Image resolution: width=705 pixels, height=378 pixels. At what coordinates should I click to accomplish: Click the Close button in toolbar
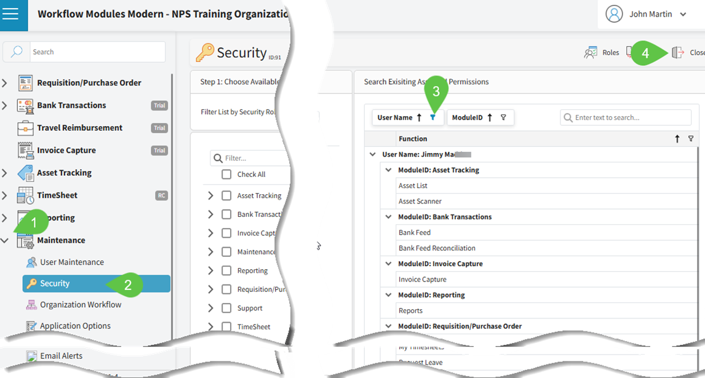tap(687, 53)
